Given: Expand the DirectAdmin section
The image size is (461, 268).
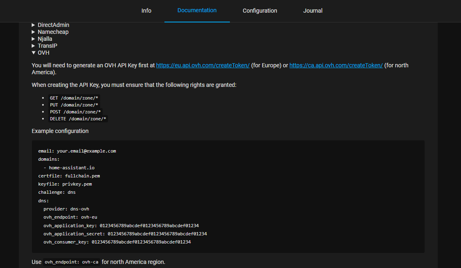Looking at the screenshot, I should coord(50,25).
